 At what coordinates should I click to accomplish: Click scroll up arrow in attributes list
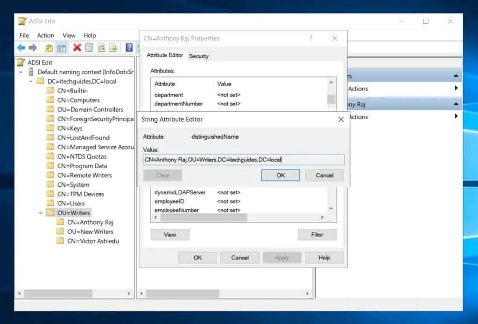331,82
